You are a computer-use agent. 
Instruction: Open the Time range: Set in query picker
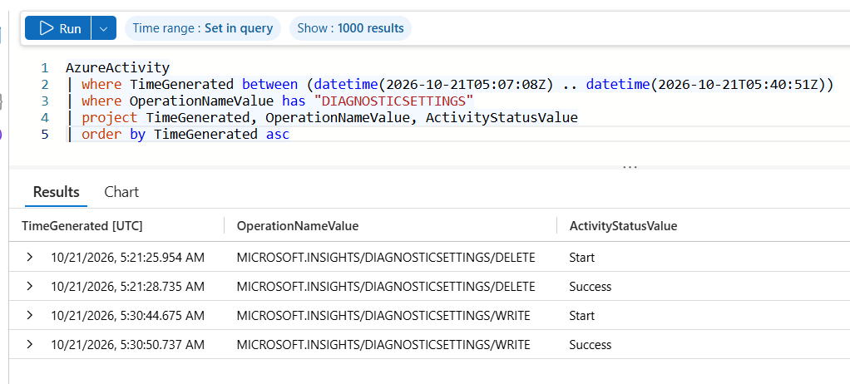click(203, 28)
